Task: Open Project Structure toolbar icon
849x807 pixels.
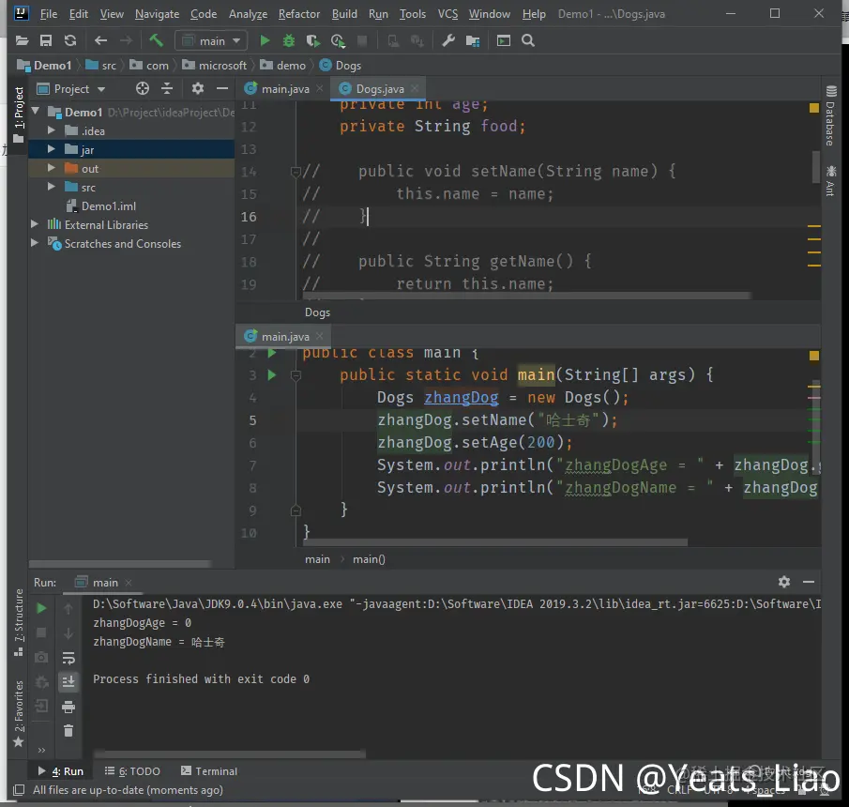Action: tap(473, 40)
